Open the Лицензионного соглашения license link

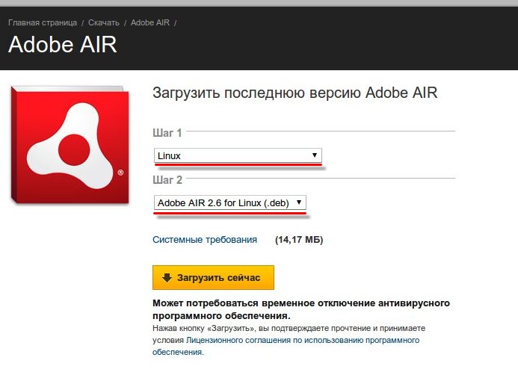(286, 346)
